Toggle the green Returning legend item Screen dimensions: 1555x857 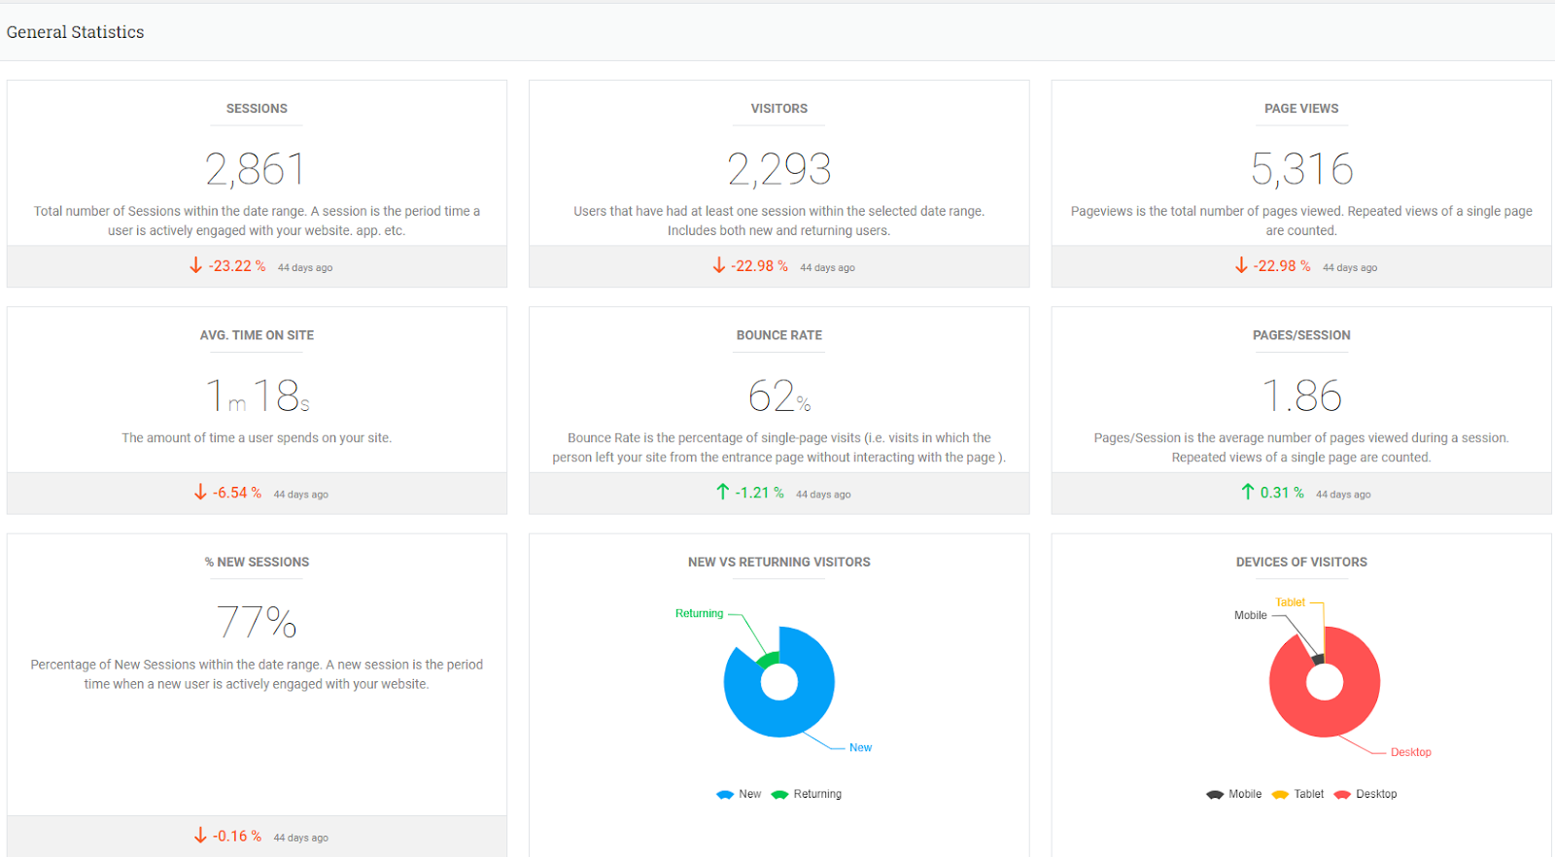[807, 794]
